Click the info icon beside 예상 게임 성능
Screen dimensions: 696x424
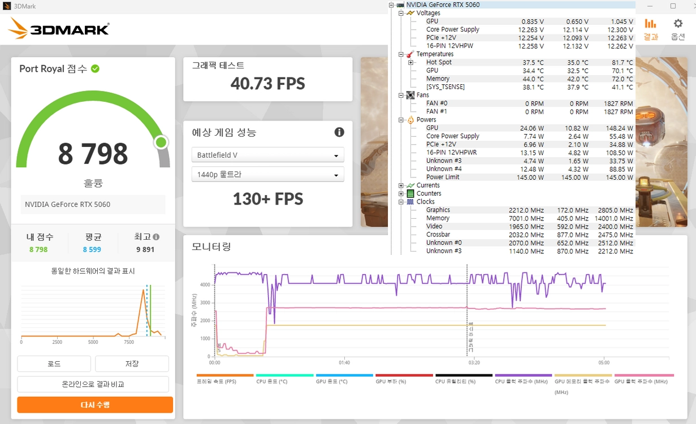click(x=339, y=132)
